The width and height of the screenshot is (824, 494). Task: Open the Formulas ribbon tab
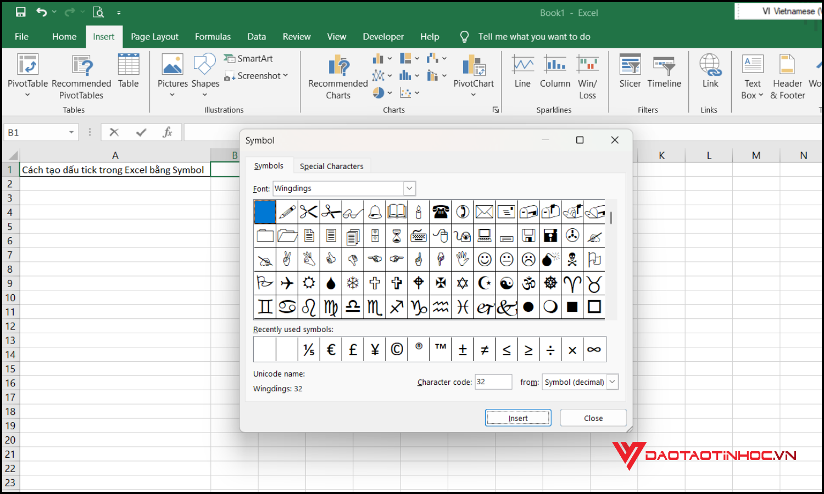[213, 36]
